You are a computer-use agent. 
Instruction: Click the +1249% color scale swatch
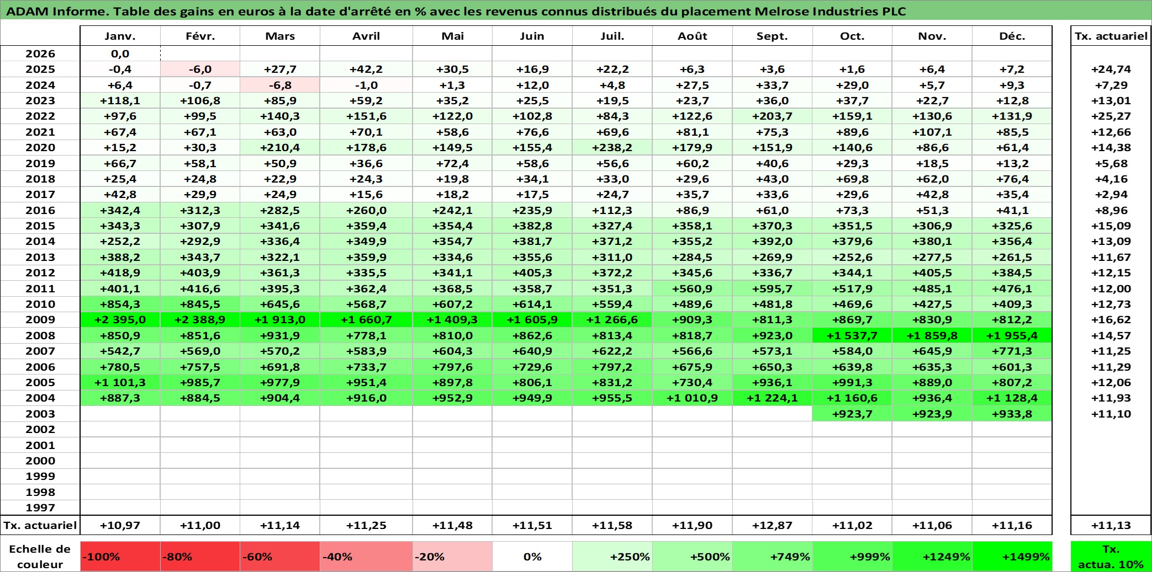click(x=932, y=557)
